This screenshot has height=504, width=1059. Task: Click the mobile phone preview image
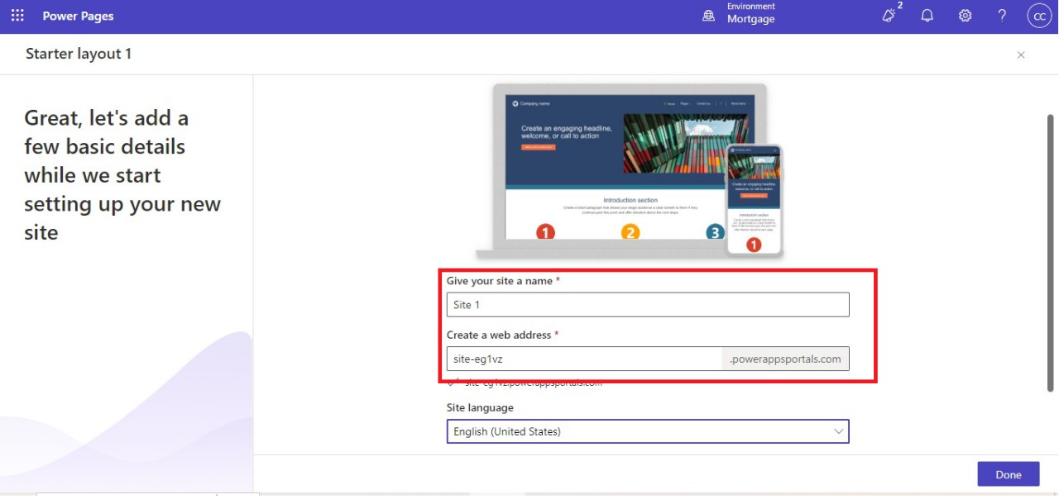[x=754, y=198]
